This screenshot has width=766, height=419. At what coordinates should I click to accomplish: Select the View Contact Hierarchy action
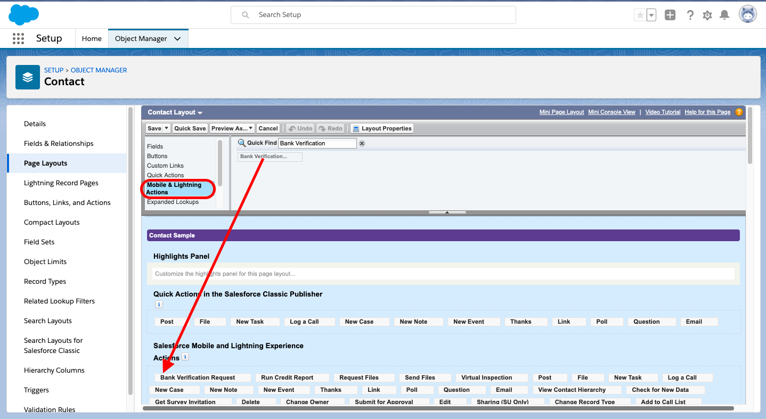pos(576,390)
